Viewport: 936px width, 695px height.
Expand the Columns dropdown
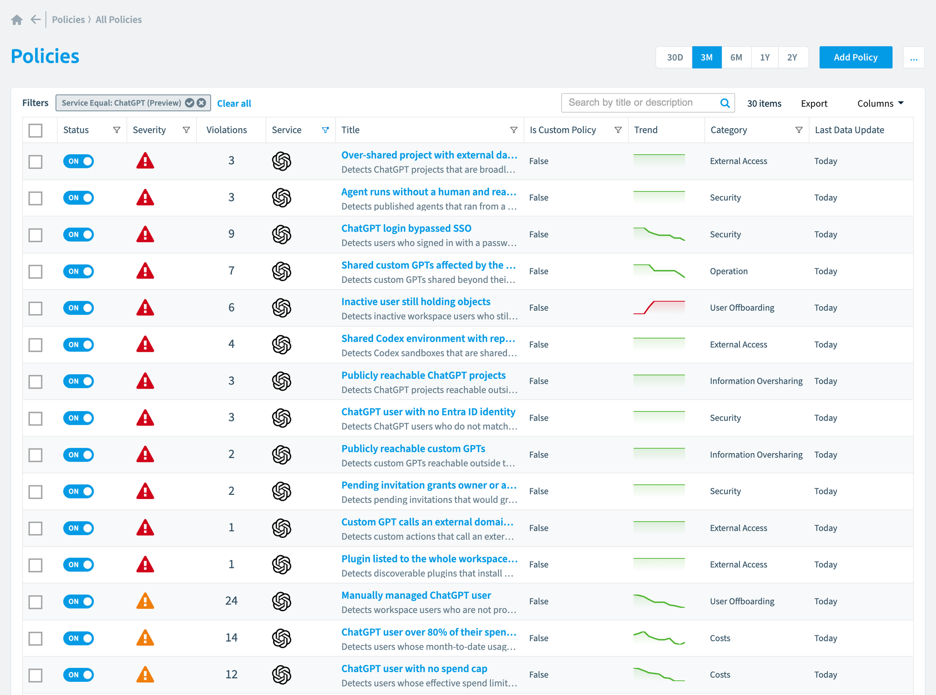coord(880,103)
